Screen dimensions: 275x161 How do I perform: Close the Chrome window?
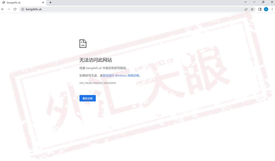pyautogui.click(x=272, y=2)
